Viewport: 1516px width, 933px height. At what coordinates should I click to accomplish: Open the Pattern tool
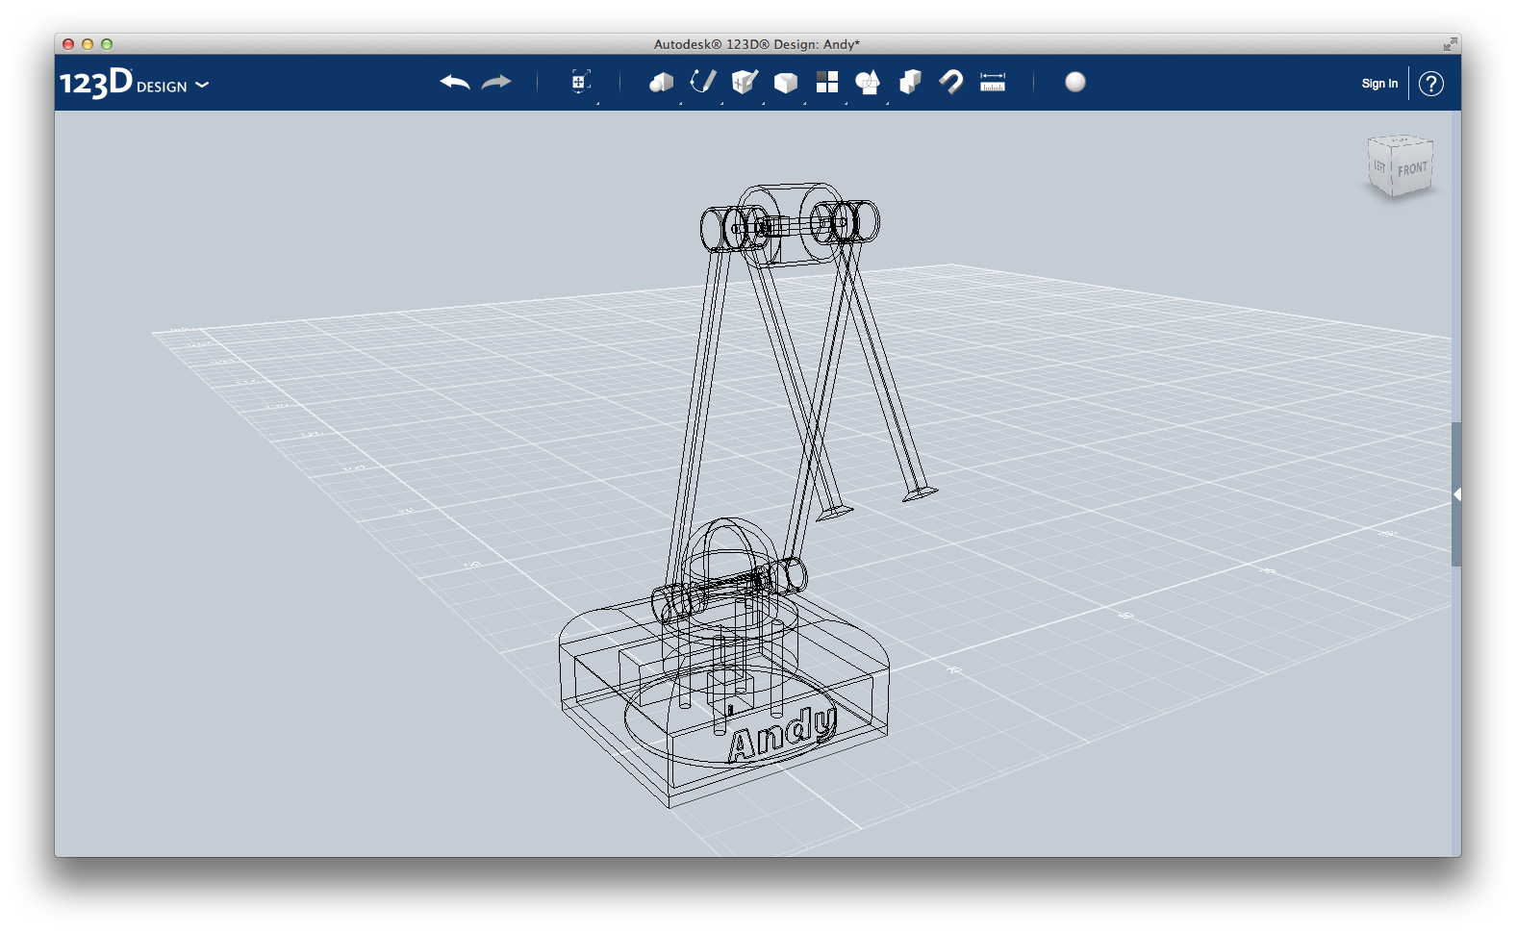coord(827,83)
